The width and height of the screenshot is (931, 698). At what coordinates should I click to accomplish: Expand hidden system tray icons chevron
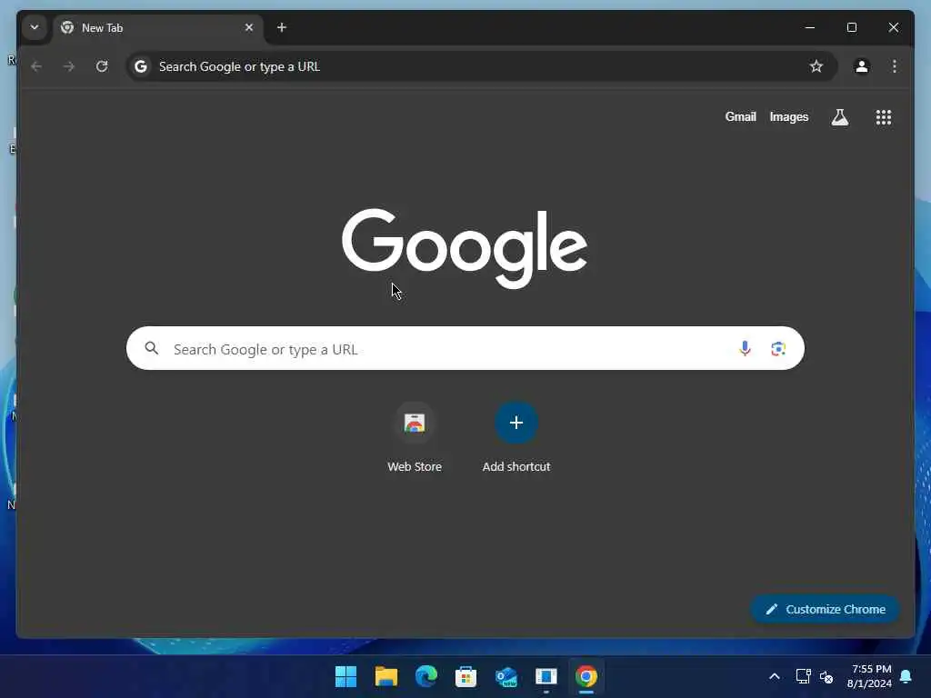(775, 676)
